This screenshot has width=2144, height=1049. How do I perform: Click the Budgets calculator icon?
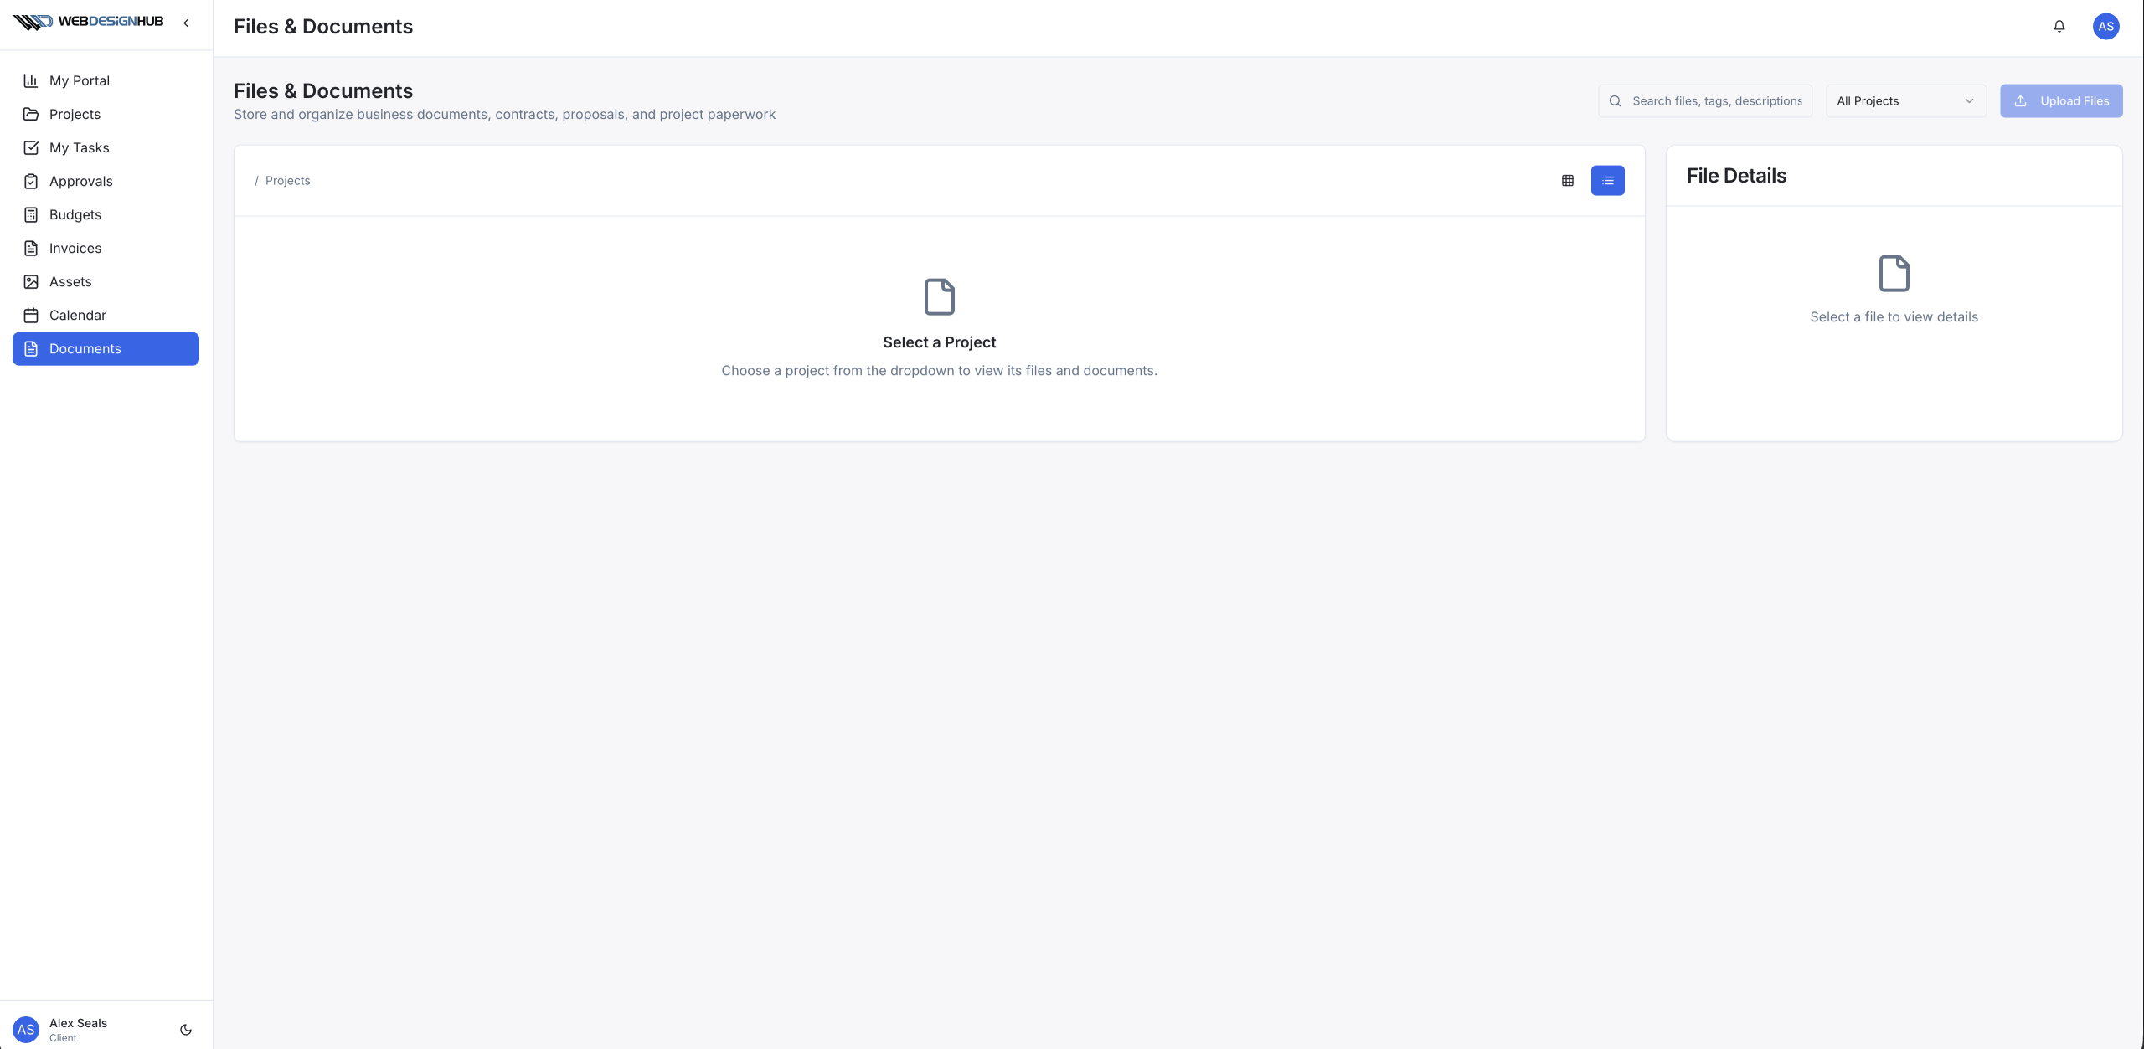(31, 214)
